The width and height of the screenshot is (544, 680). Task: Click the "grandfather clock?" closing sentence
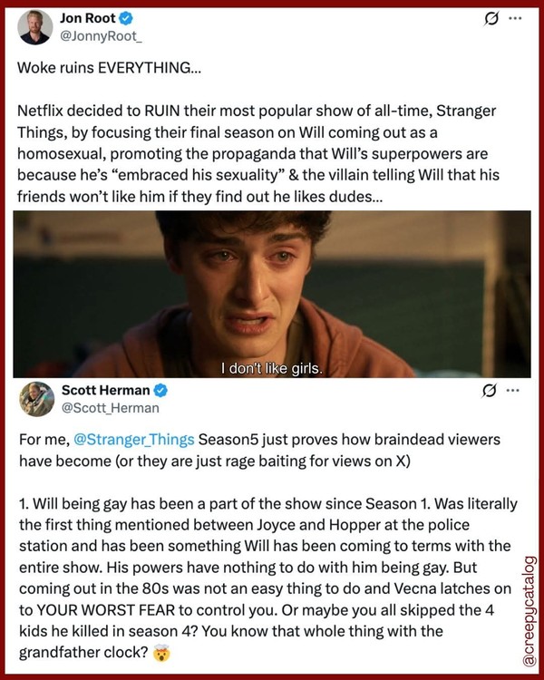click(83, 653)
